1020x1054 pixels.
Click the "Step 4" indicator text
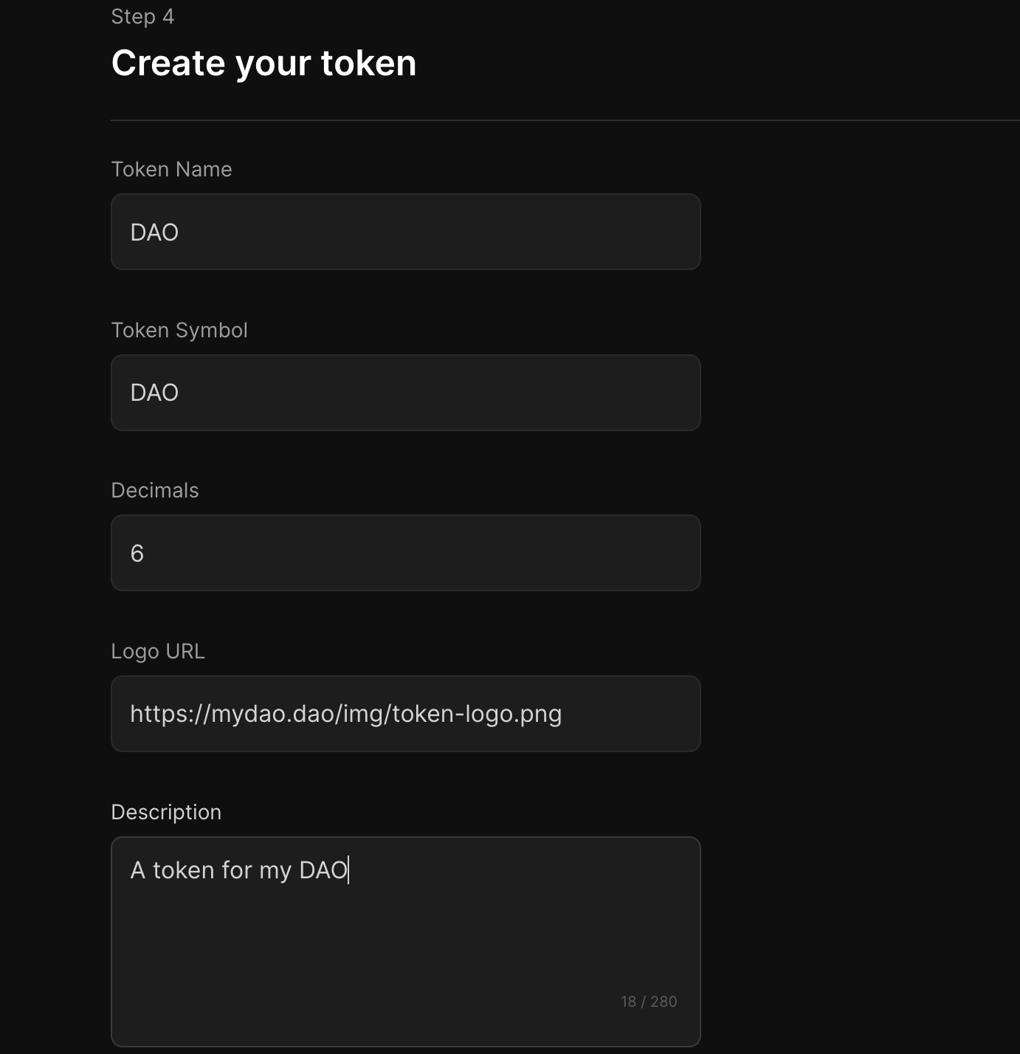tap(142, 16)
